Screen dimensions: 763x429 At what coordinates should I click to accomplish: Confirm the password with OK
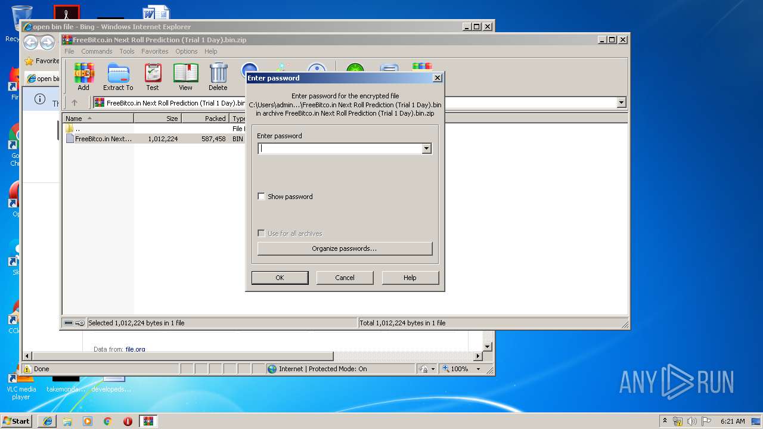[x=280, y=278]
